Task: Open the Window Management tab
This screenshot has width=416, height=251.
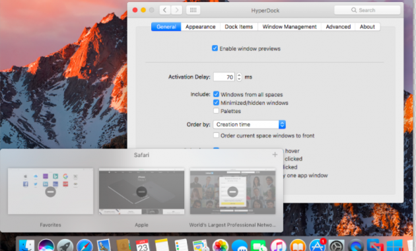Action: click(289, 26)
